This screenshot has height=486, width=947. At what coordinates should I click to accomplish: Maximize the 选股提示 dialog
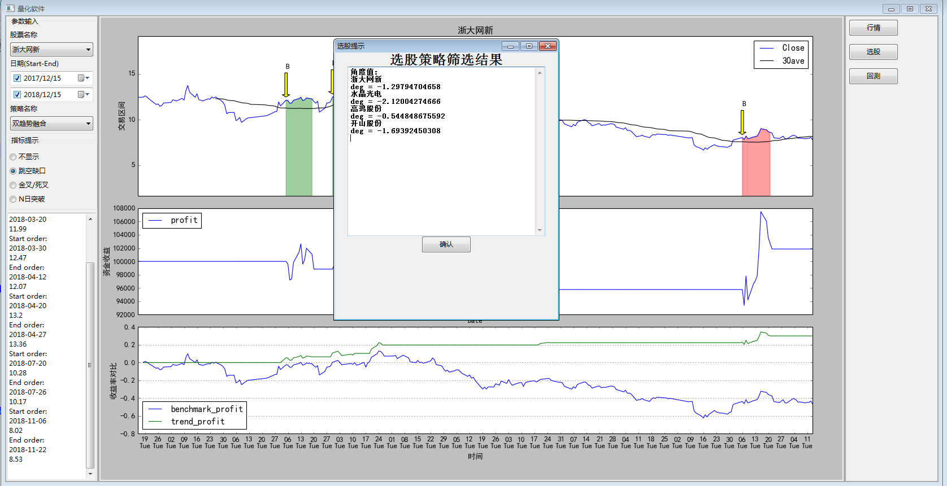pos(529,46)
